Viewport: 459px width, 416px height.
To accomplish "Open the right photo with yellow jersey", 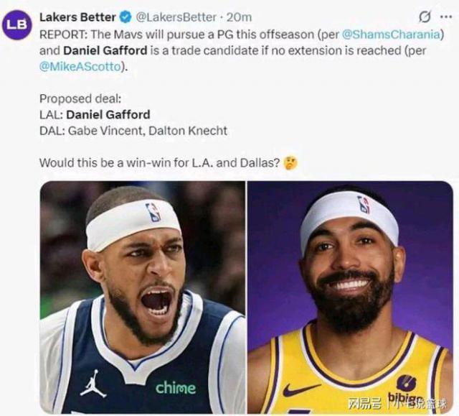I will tap(350, 296).
